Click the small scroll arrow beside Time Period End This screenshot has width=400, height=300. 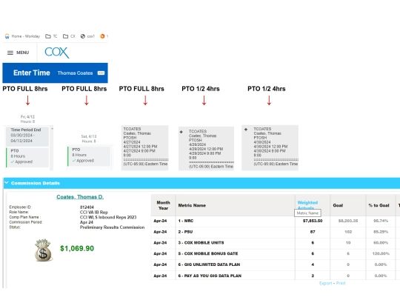[52, 129]
